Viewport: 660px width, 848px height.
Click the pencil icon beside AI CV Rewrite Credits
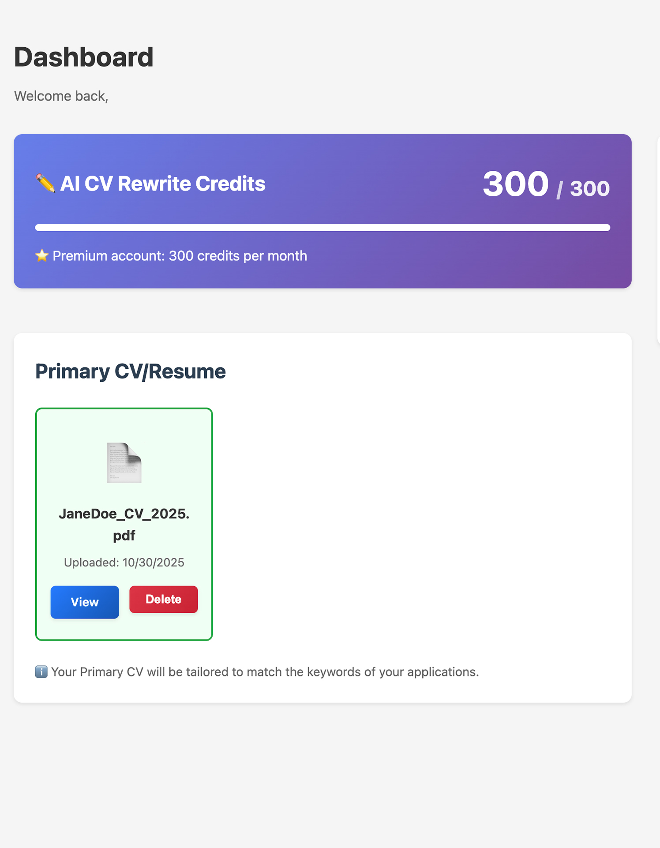point(45,183)
